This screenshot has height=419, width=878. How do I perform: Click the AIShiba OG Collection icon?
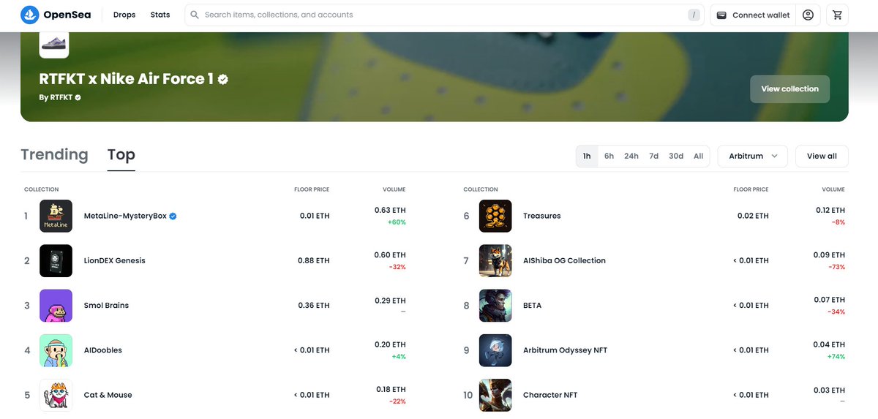click(495, 260)
